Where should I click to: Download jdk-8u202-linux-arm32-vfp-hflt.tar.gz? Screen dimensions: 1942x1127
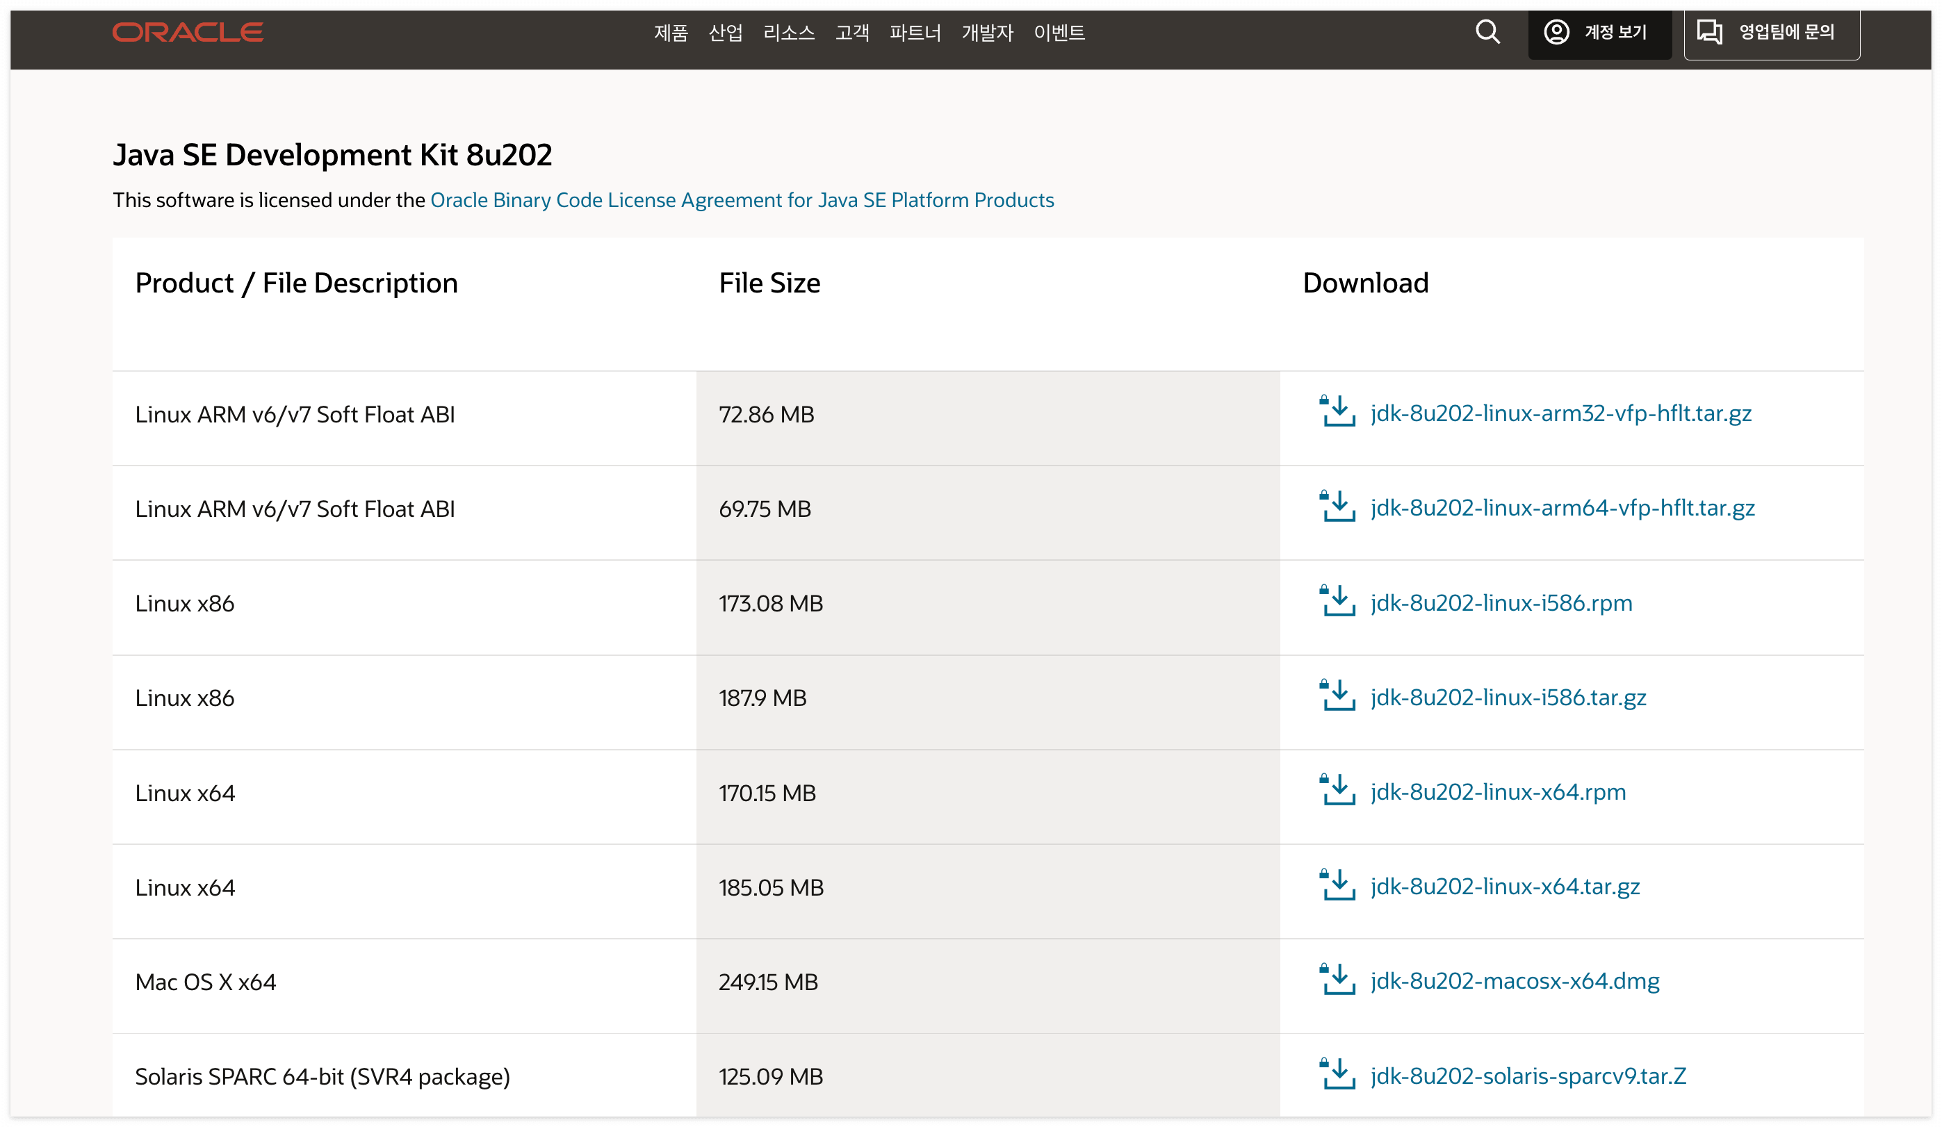pos(1560,413)
